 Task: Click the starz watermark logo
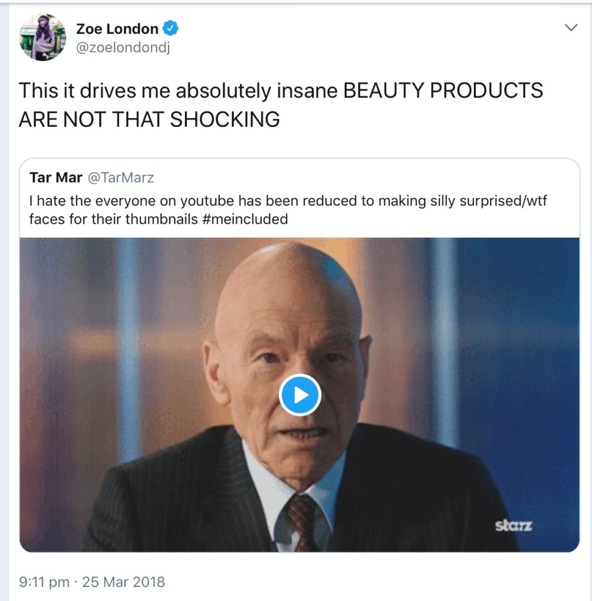[513, 525]
